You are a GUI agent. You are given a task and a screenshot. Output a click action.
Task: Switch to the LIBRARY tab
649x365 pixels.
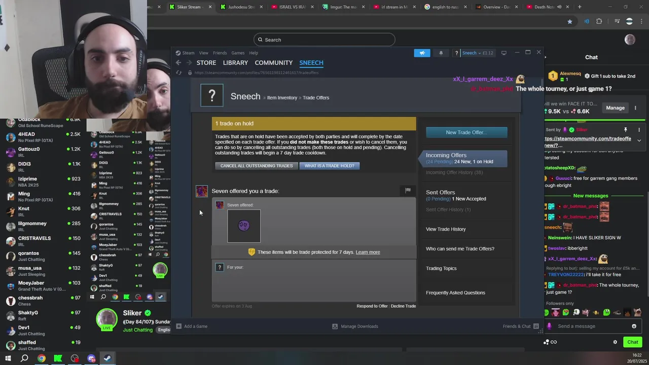(x=235, y=62)
